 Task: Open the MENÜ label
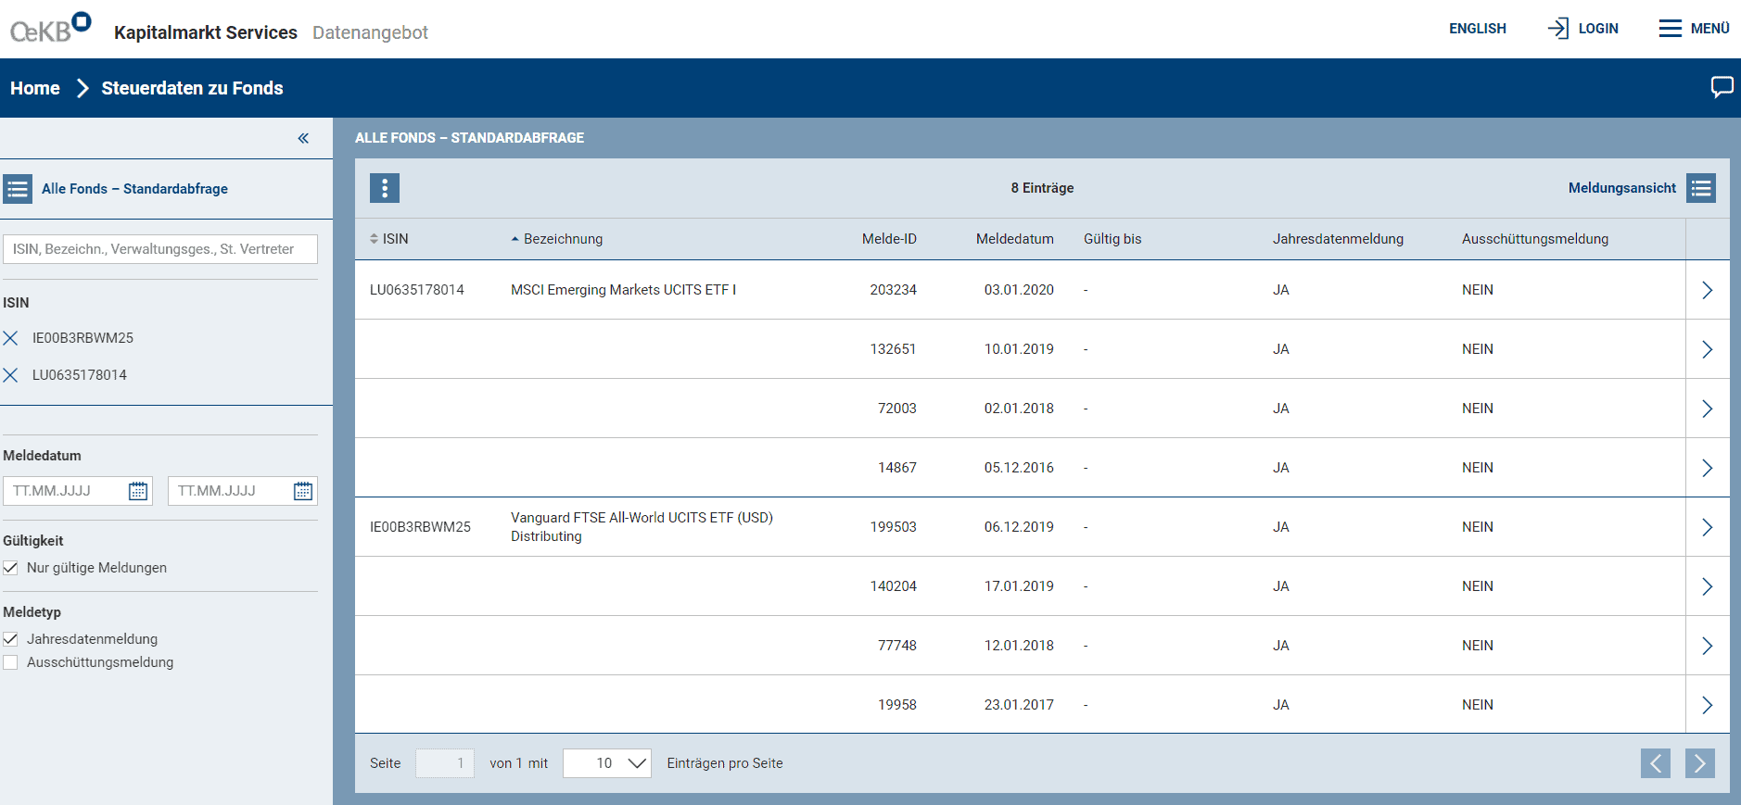(x=1710, y=29)
